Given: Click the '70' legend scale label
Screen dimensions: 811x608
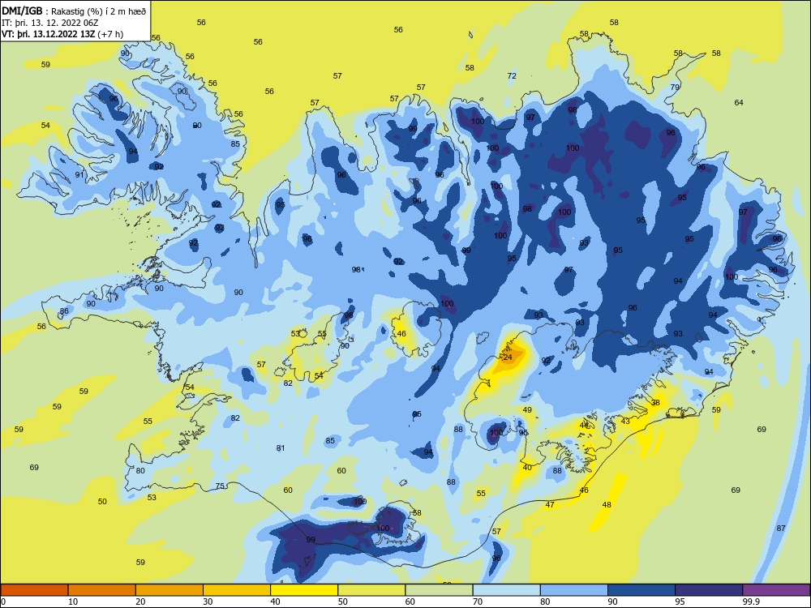Looking at the screenshot, I should coord(478,602).
